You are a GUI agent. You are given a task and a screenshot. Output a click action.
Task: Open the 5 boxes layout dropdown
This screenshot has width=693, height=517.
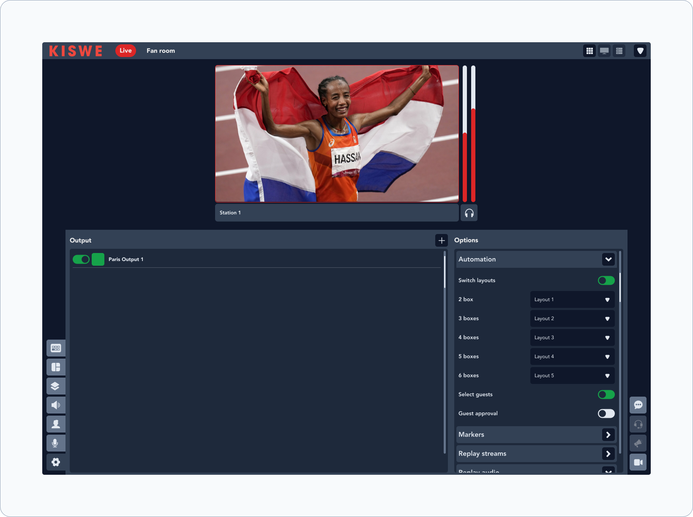tap(572, 356)
